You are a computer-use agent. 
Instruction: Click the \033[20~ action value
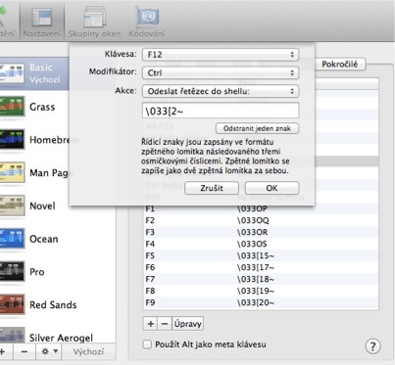[x=256, y=302]
